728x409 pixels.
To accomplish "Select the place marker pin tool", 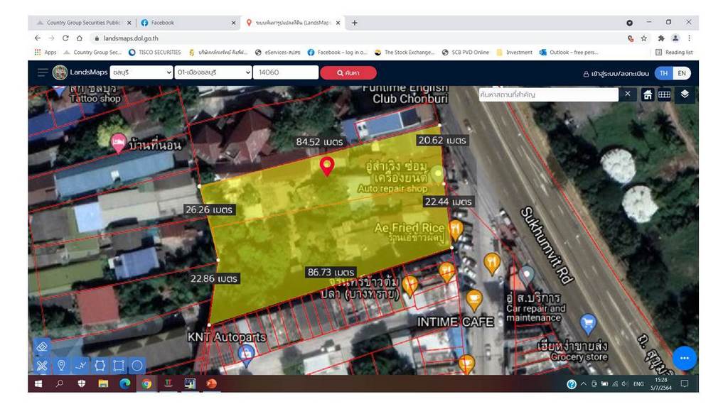I will tap(62, 366).
